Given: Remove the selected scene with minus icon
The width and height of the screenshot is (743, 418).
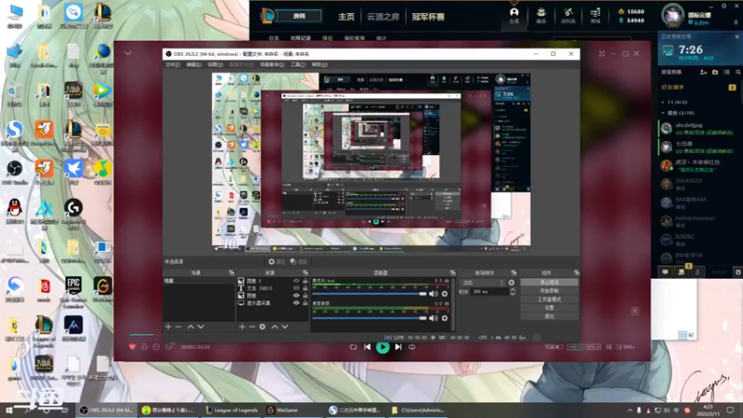Looking at the screenshot, I should pyautogui.click(x=178, y=327).
